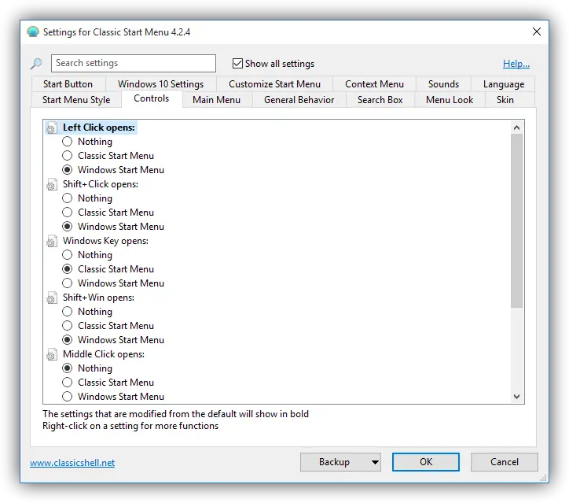Select the Shift+Win opens: heading
Viewport: 569px width, 503px height.
coord(98,298)
